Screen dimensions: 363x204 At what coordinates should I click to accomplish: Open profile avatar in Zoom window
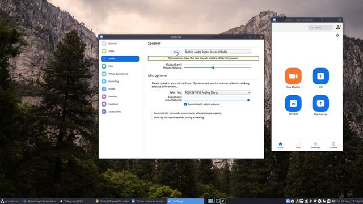(x=338, y=27)
